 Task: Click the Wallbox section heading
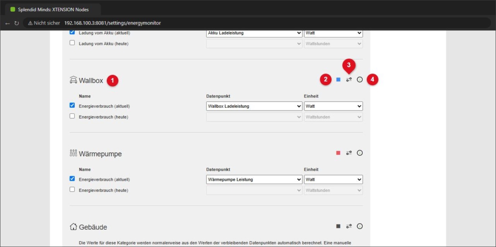[91, 81]
